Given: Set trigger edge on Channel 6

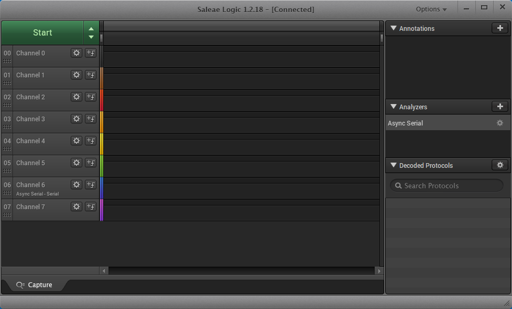Looking at the screenshot, I should pos(91,185).
